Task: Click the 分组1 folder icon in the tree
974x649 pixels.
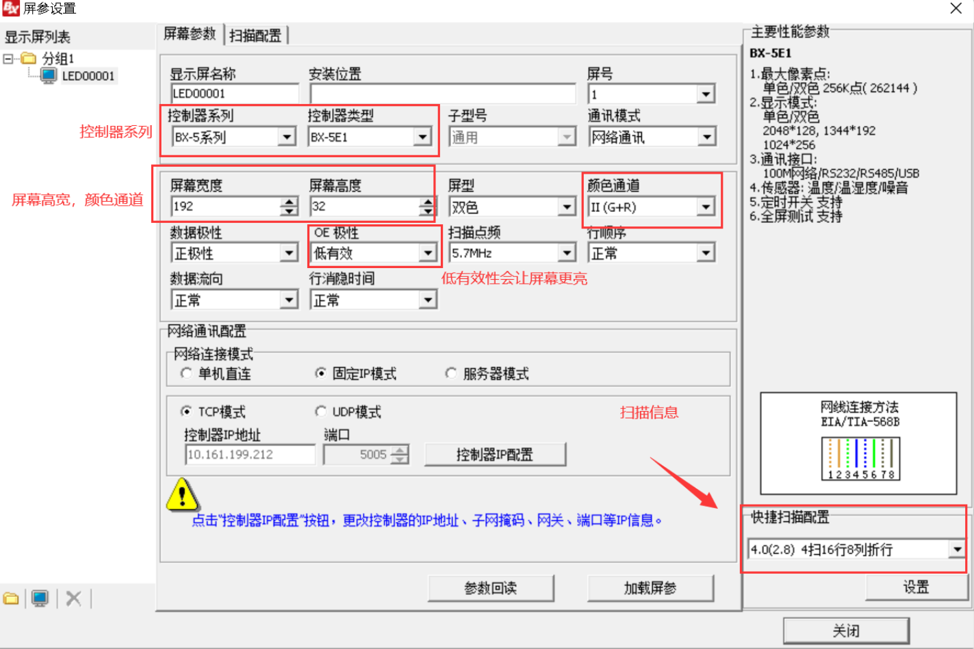Action: click(x=29, y=58)
